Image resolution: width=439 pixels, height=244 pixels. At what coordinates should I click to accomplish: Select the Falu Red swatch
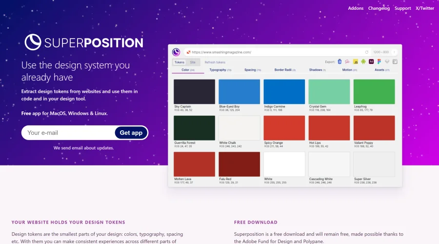(x=239, y=164)
